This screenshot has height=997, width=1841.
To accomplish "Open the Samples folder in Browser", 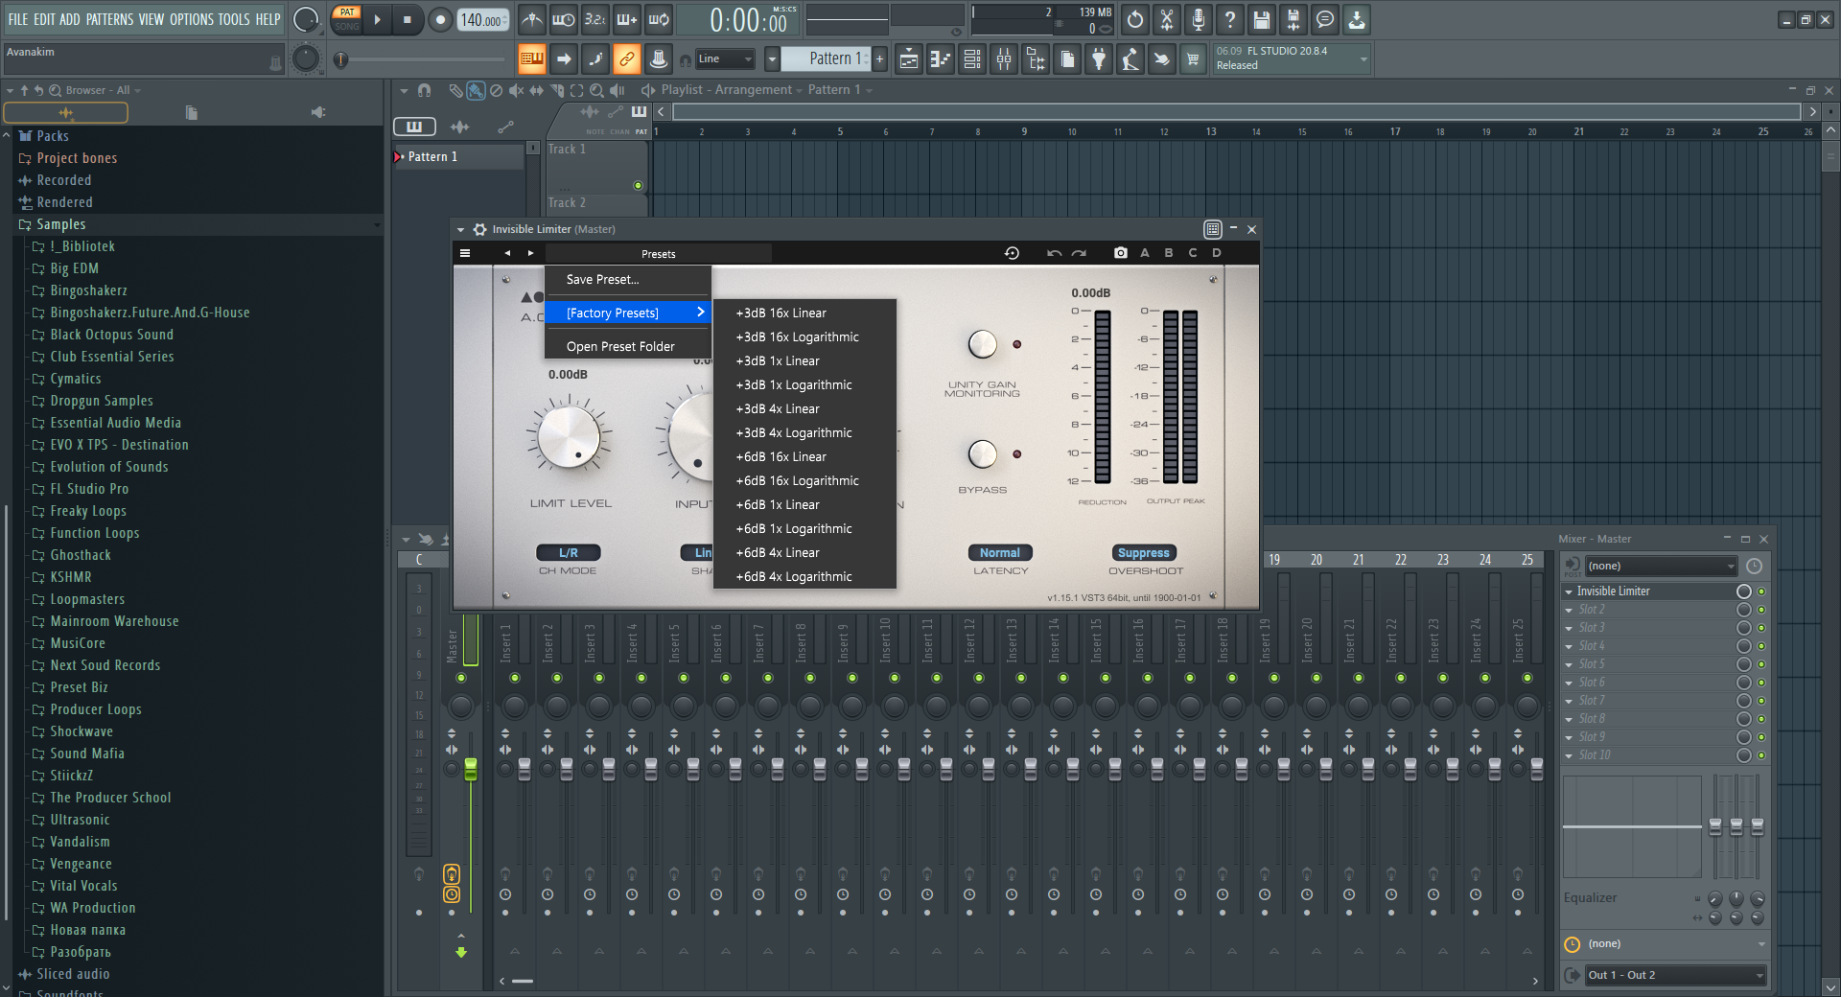I will [x=61, y=224].
